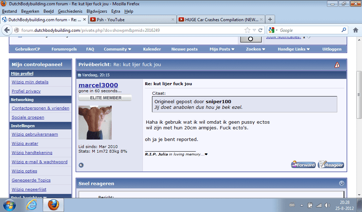Click the bookmark star in address bar
The image size is (362, 212).
(x=247, y=30)
